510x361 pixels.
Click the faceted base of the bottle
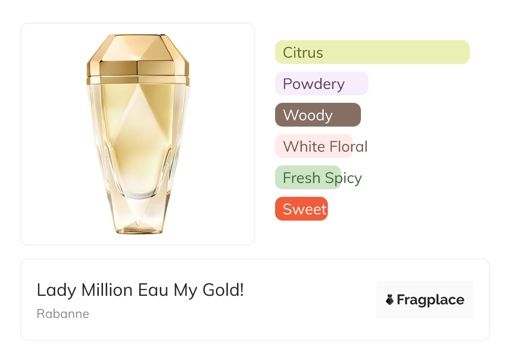tap(138, 217)
